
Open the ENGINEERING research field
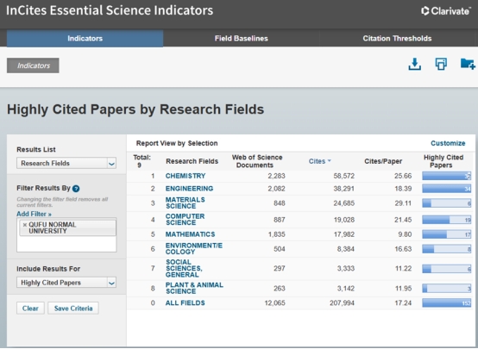tap(189, 189)
